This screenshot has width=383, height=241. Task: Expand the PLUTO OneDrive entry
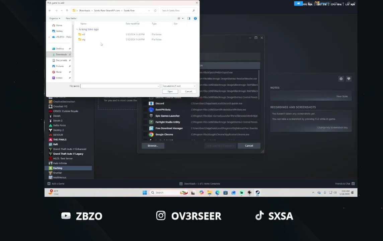coord(49,37)
